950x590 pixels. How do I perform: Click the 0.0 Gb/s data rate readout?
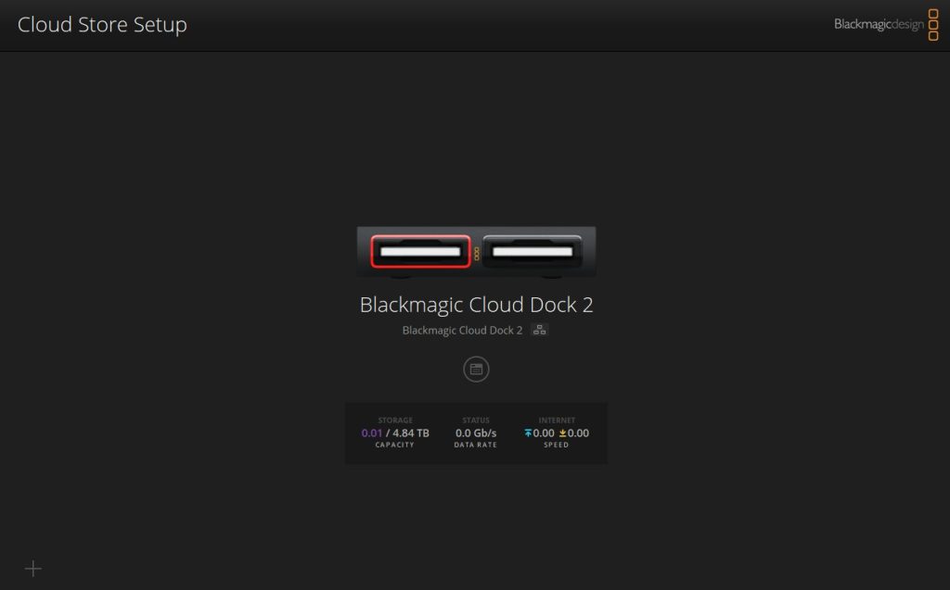click(x=476, y=433)
